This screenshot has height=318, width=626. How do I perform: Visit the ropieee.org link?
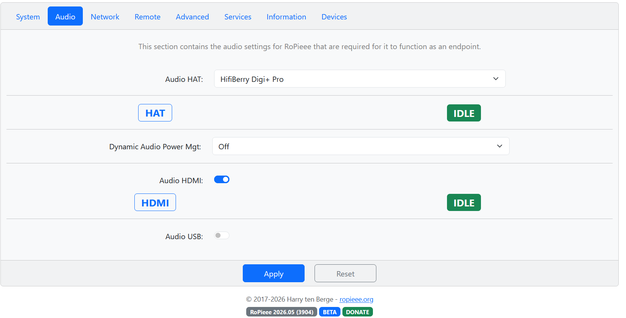click(x=357, y=299)
